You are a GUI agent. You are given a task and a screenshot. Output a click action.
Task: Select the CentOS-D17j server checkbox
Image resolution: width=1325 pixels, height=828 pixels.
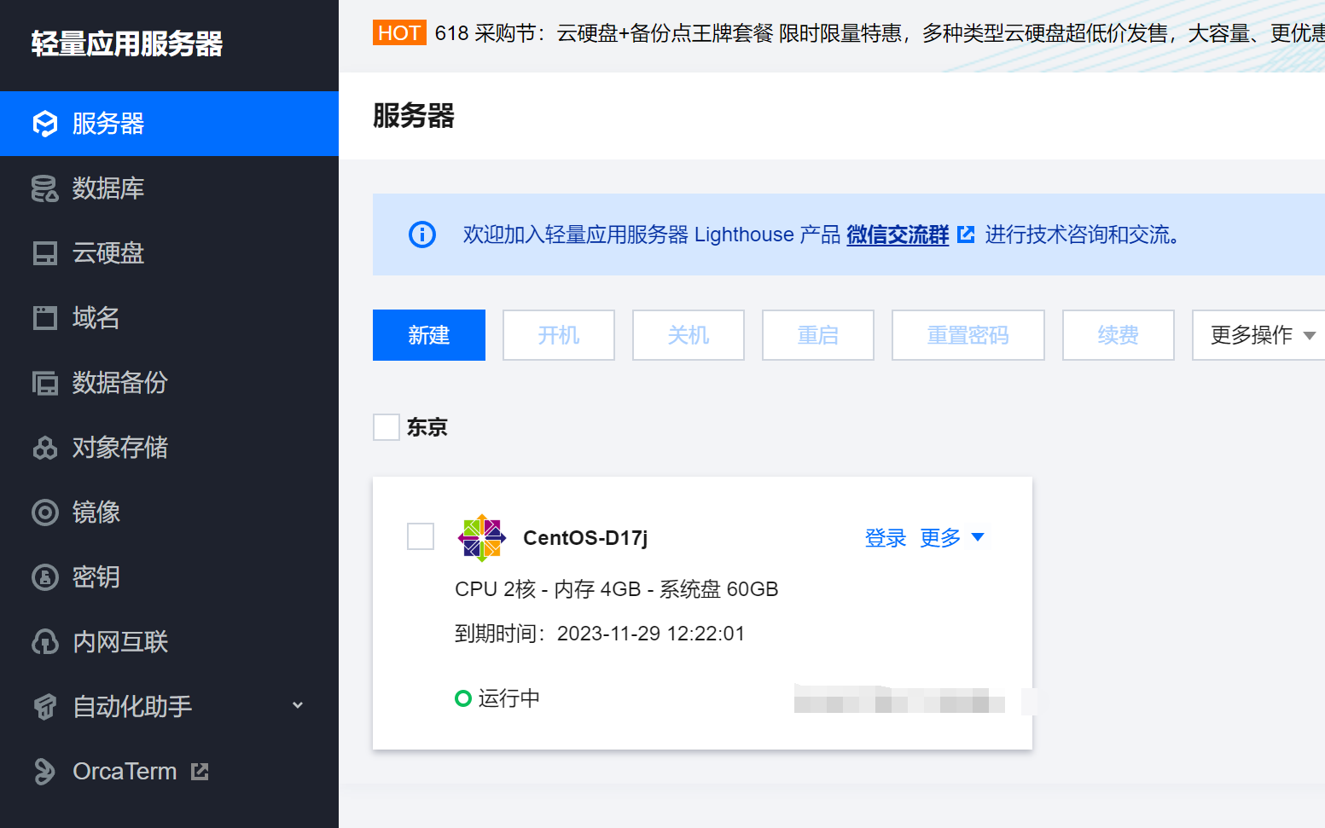[421, 536]
